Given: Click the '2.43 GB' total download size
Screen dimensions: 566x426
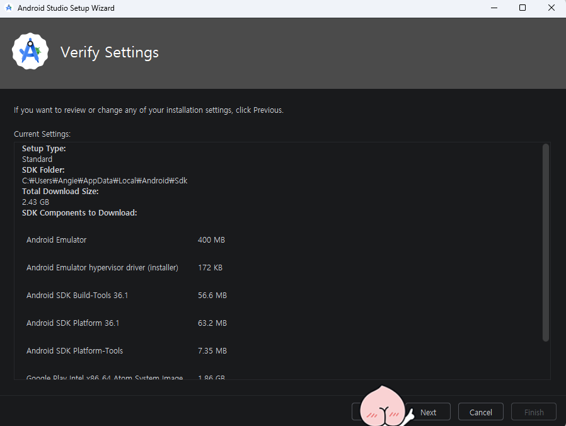Looking at the screenshot, I should click(35, 202).
